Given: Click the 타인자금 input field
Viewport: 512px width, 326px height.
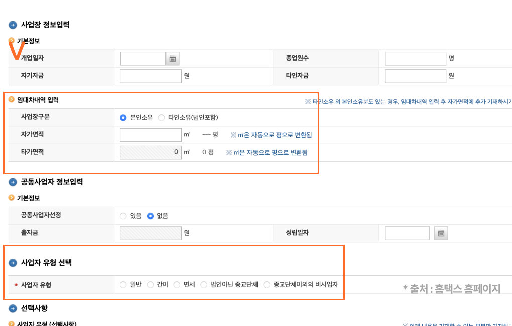Looking at the screenshot, I should (x=414, y=76).
